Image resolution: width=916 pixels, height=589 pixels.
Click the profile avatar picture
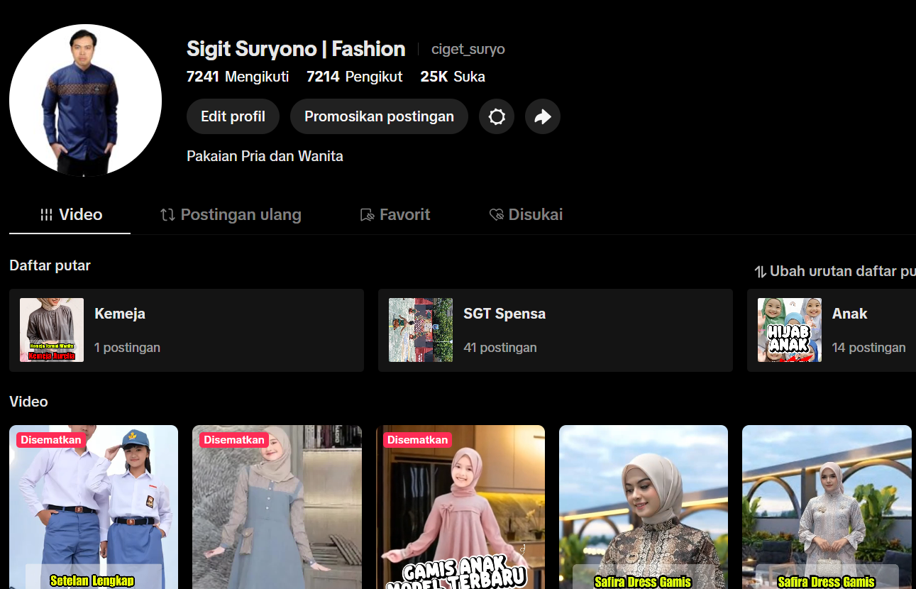click(x=86, y=100)
